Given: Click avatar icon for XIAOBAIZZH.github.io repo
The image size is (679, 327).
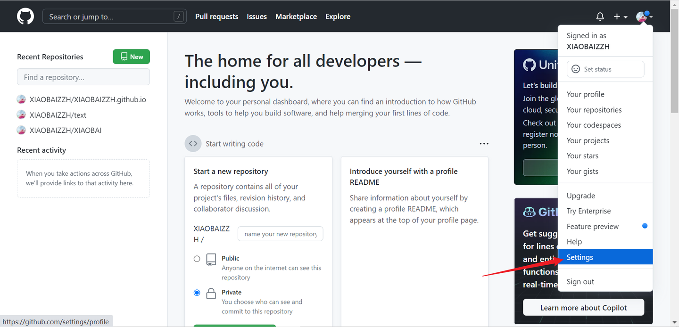Looking at the screenshot, I should (21, 99).
